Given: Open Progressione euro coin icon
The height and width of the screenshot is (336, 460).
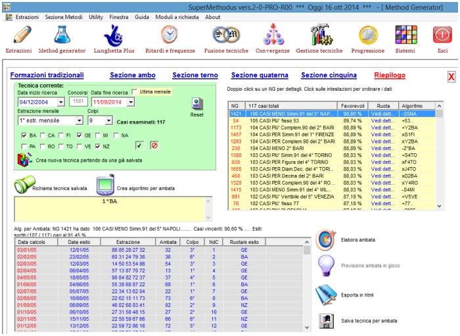Looking at the screenshot, I should coord(368,35).
